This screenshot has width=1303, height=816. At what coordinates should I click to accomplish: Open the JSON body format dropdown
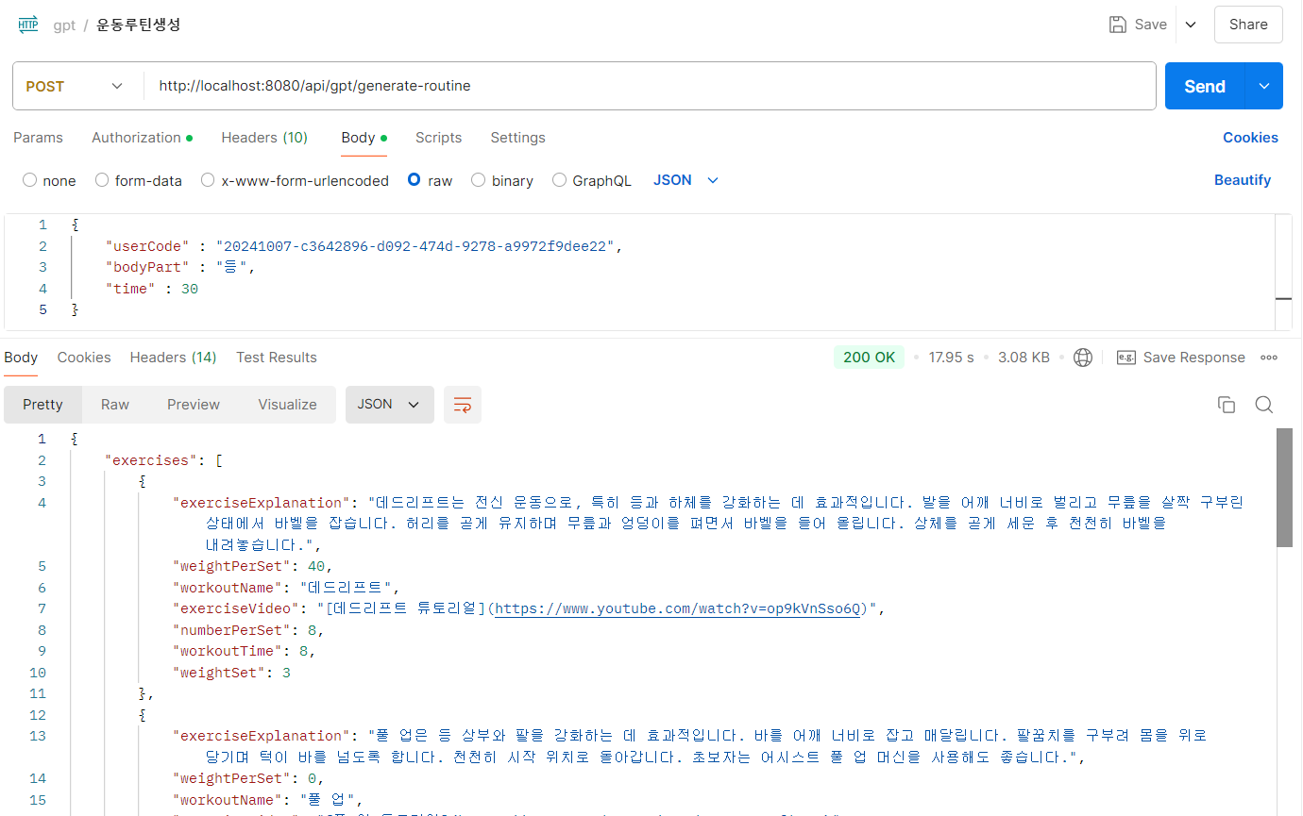[x=685, y=180]
